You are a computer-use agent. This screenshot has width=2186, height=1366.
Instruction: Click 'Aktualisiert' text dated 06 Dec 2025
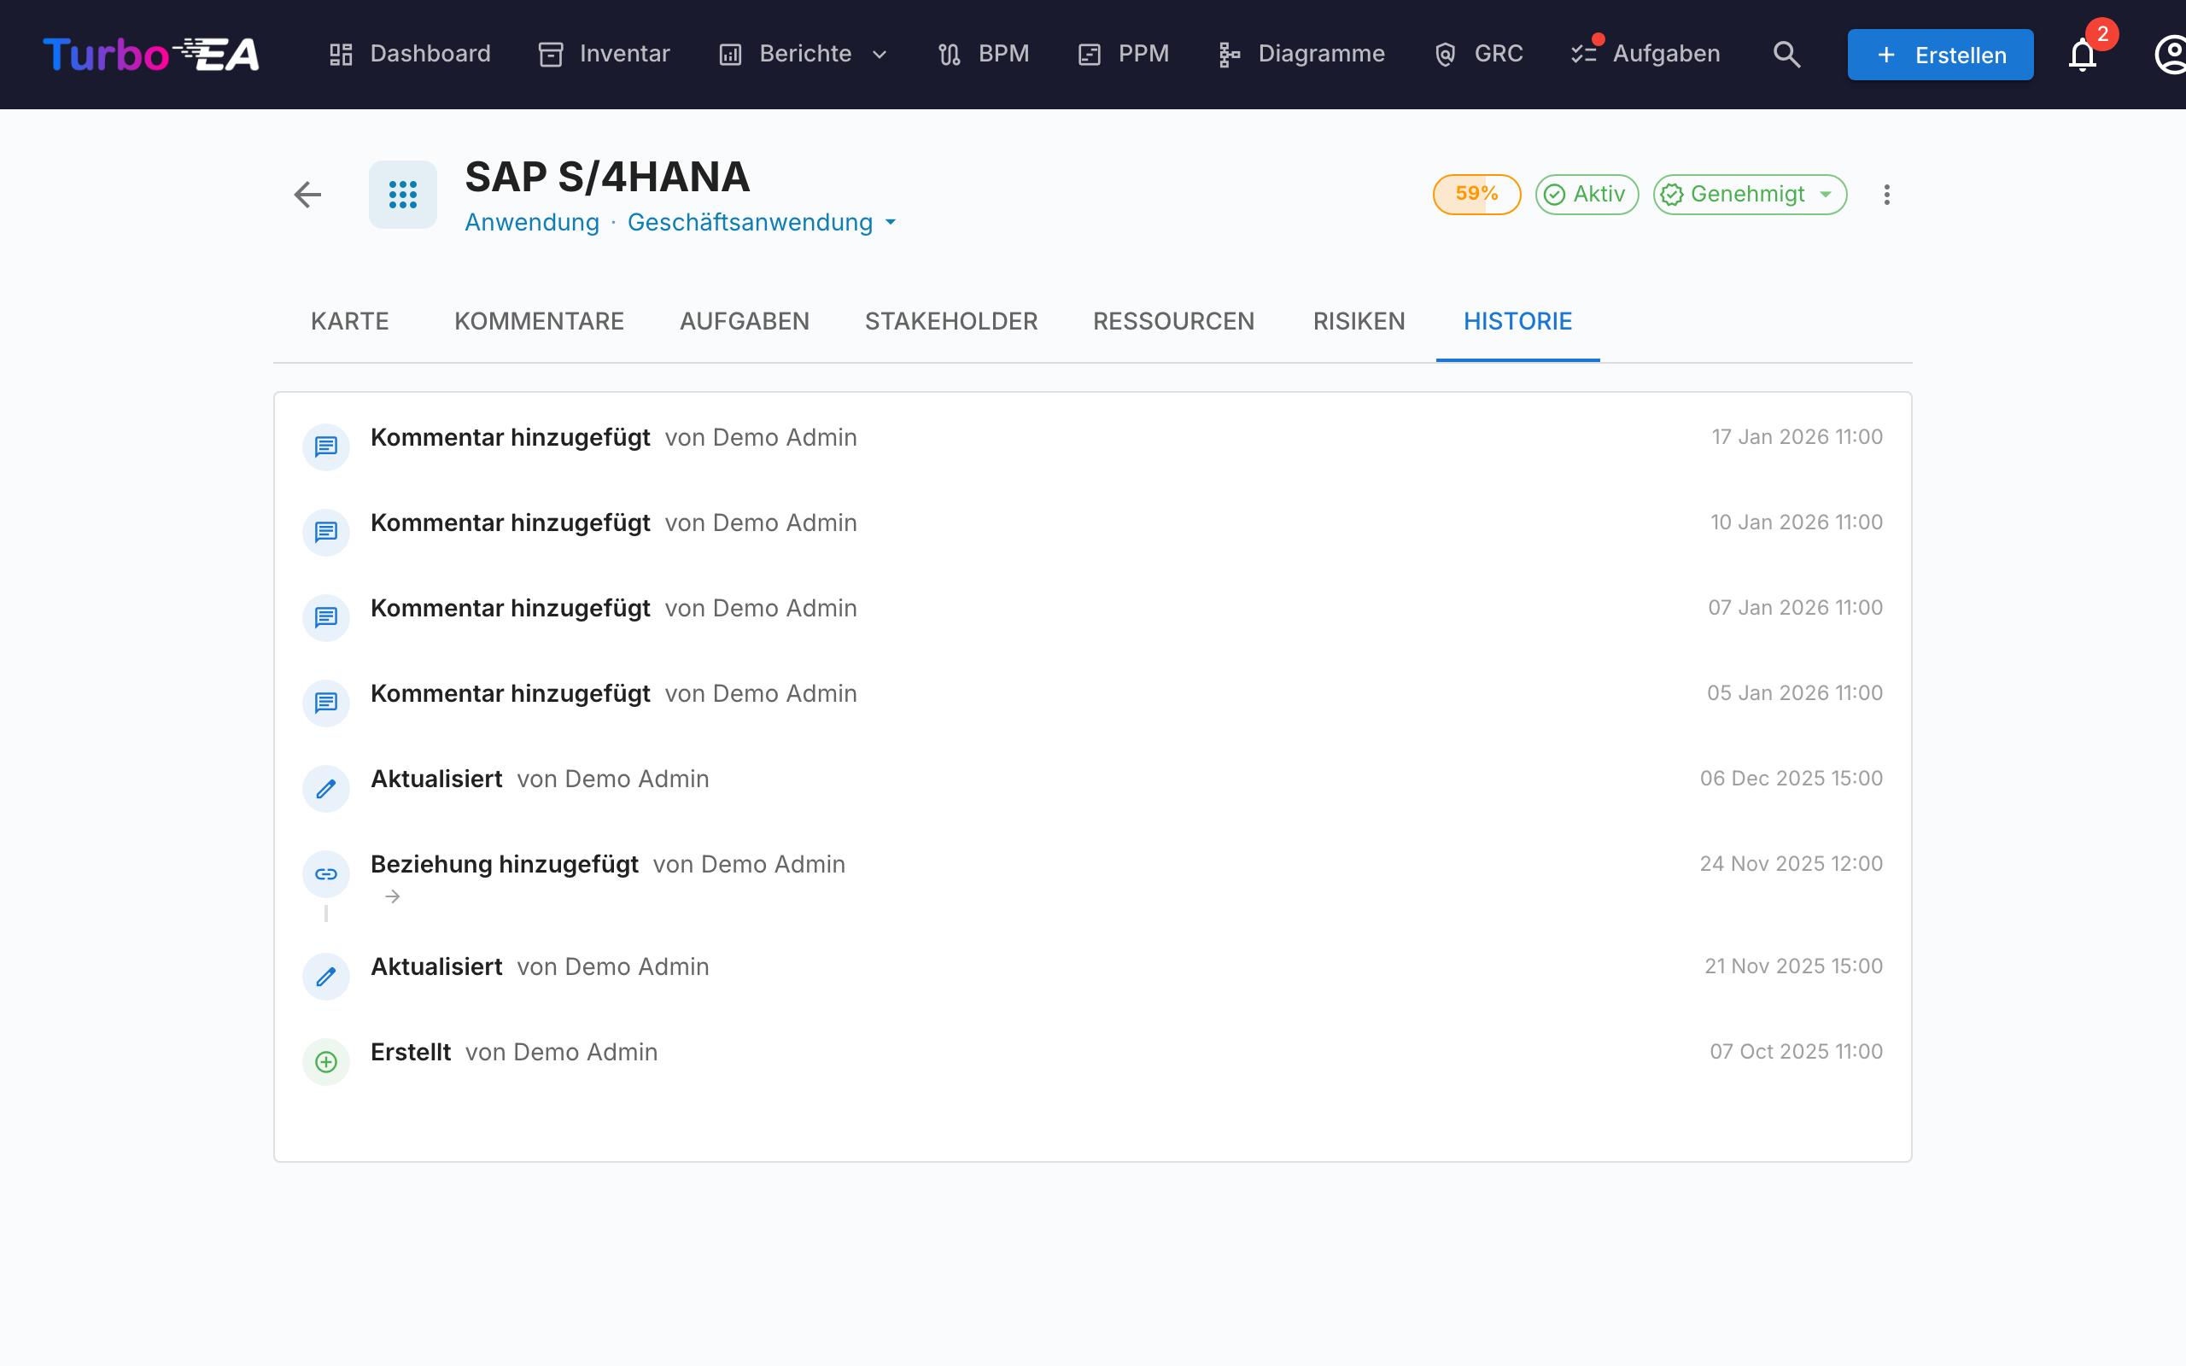coord(436,779)
